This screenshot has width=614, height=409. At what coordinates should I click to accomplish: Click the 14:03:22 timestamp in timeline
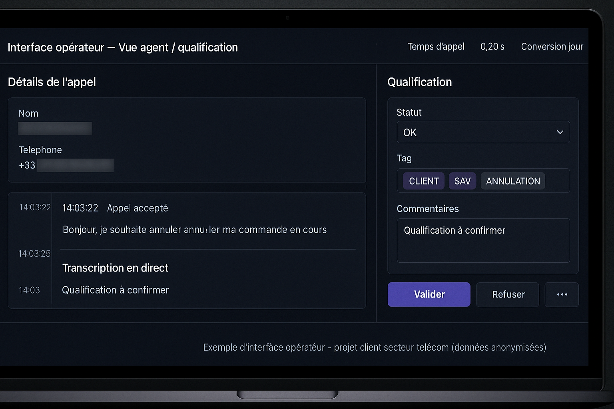coord(35,207)
